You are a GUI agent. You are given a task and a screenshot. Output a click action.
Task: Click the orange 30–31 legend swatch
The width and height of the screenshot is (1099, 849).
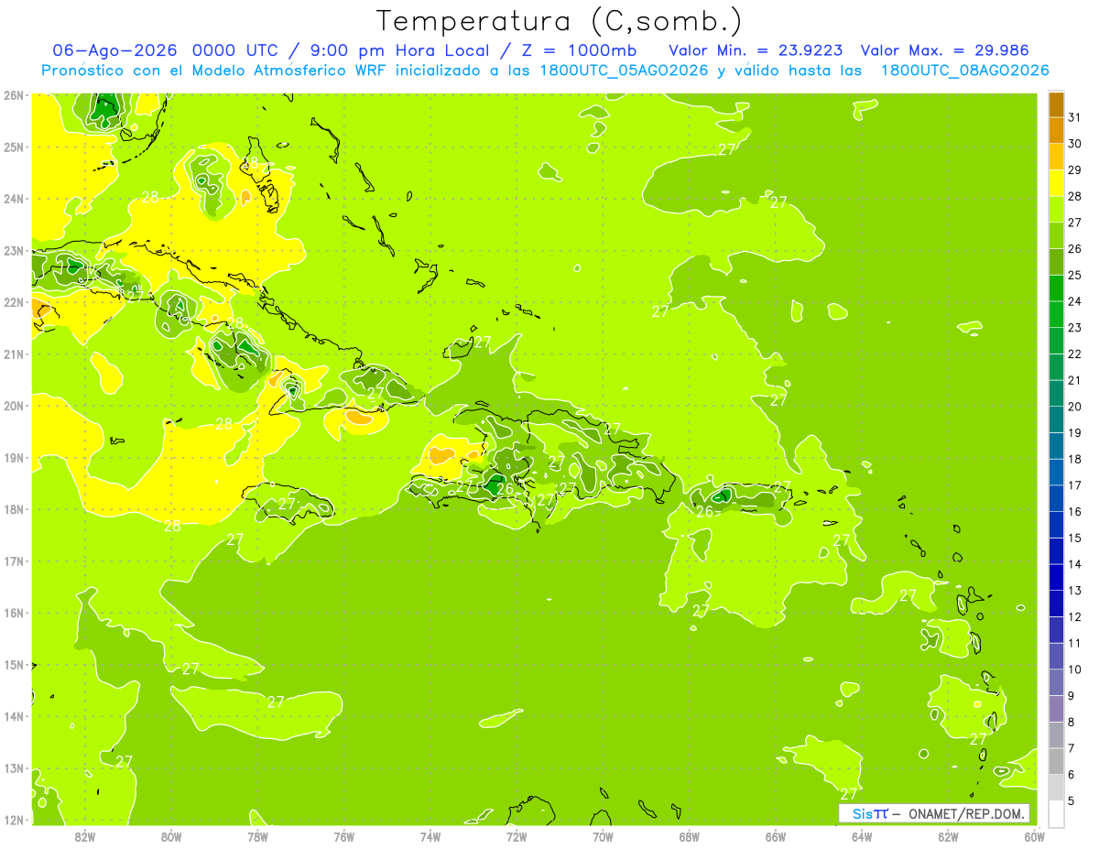click(x=1056, y=131)
